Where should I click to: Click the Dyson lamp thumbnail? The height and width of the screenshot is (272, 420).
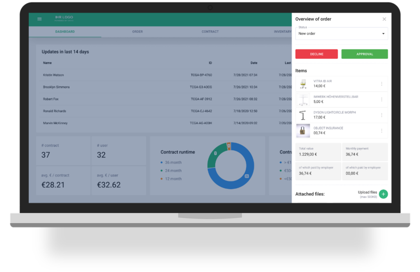pos(303,115)
